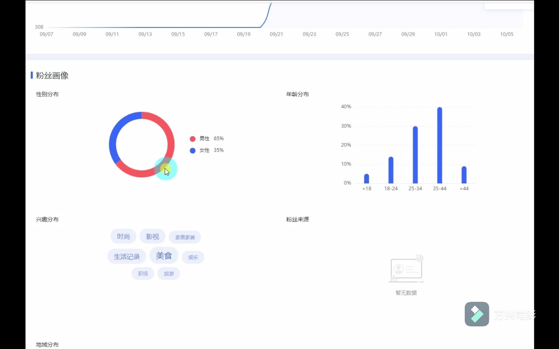Click the 35-44 age bar
559x349 pixels.
tap(440, 145)
